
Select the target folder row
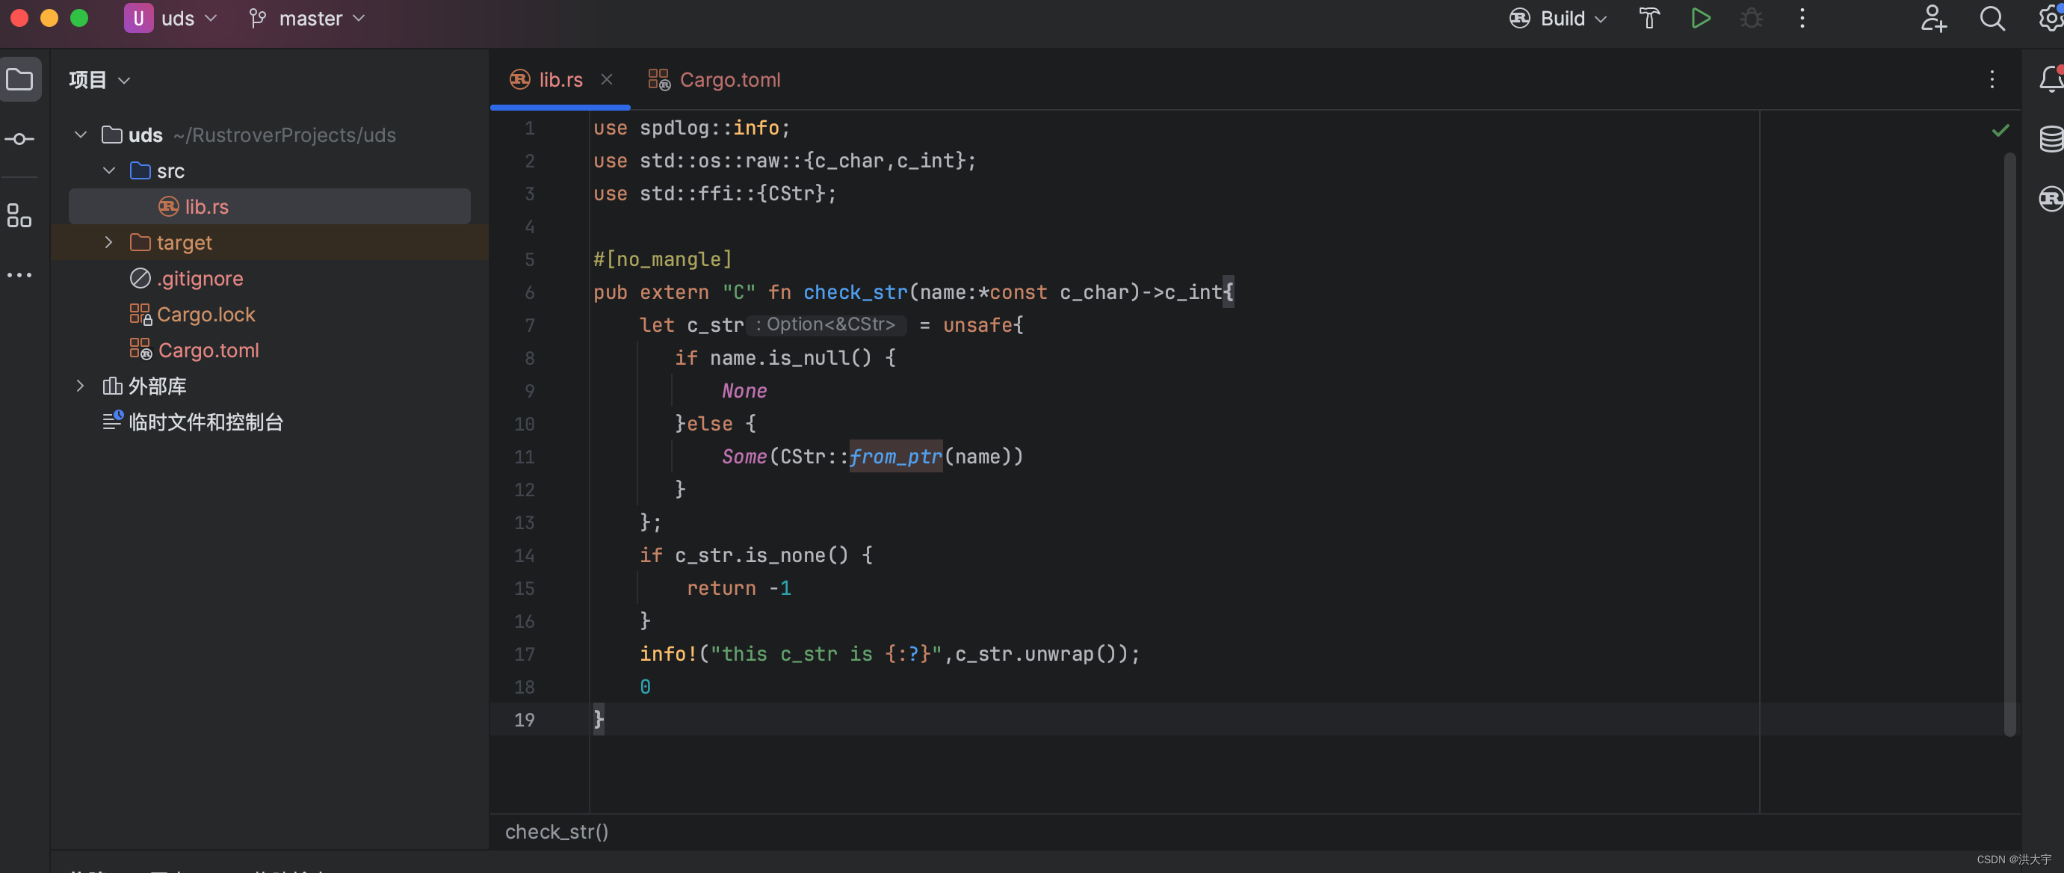(269, 242)
